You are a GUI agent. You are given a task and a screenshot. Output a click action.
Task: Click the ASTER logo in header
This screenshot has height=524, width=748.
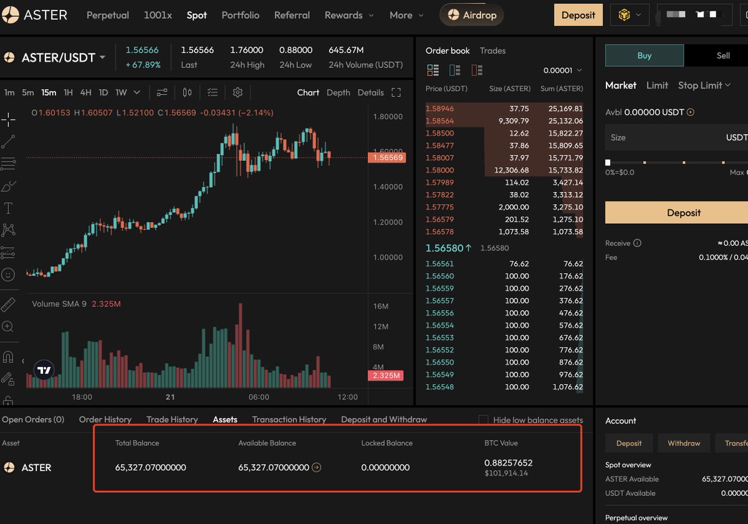click(35, 15)
